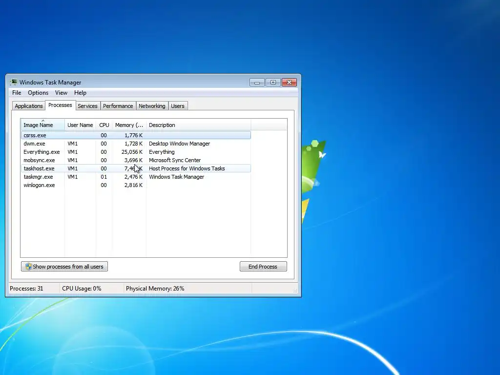
Task: Open the Options menu
Action: pos(38,93)
